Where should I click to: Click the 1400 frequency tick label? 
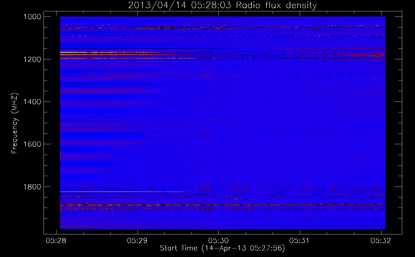(x=32, y=102)
